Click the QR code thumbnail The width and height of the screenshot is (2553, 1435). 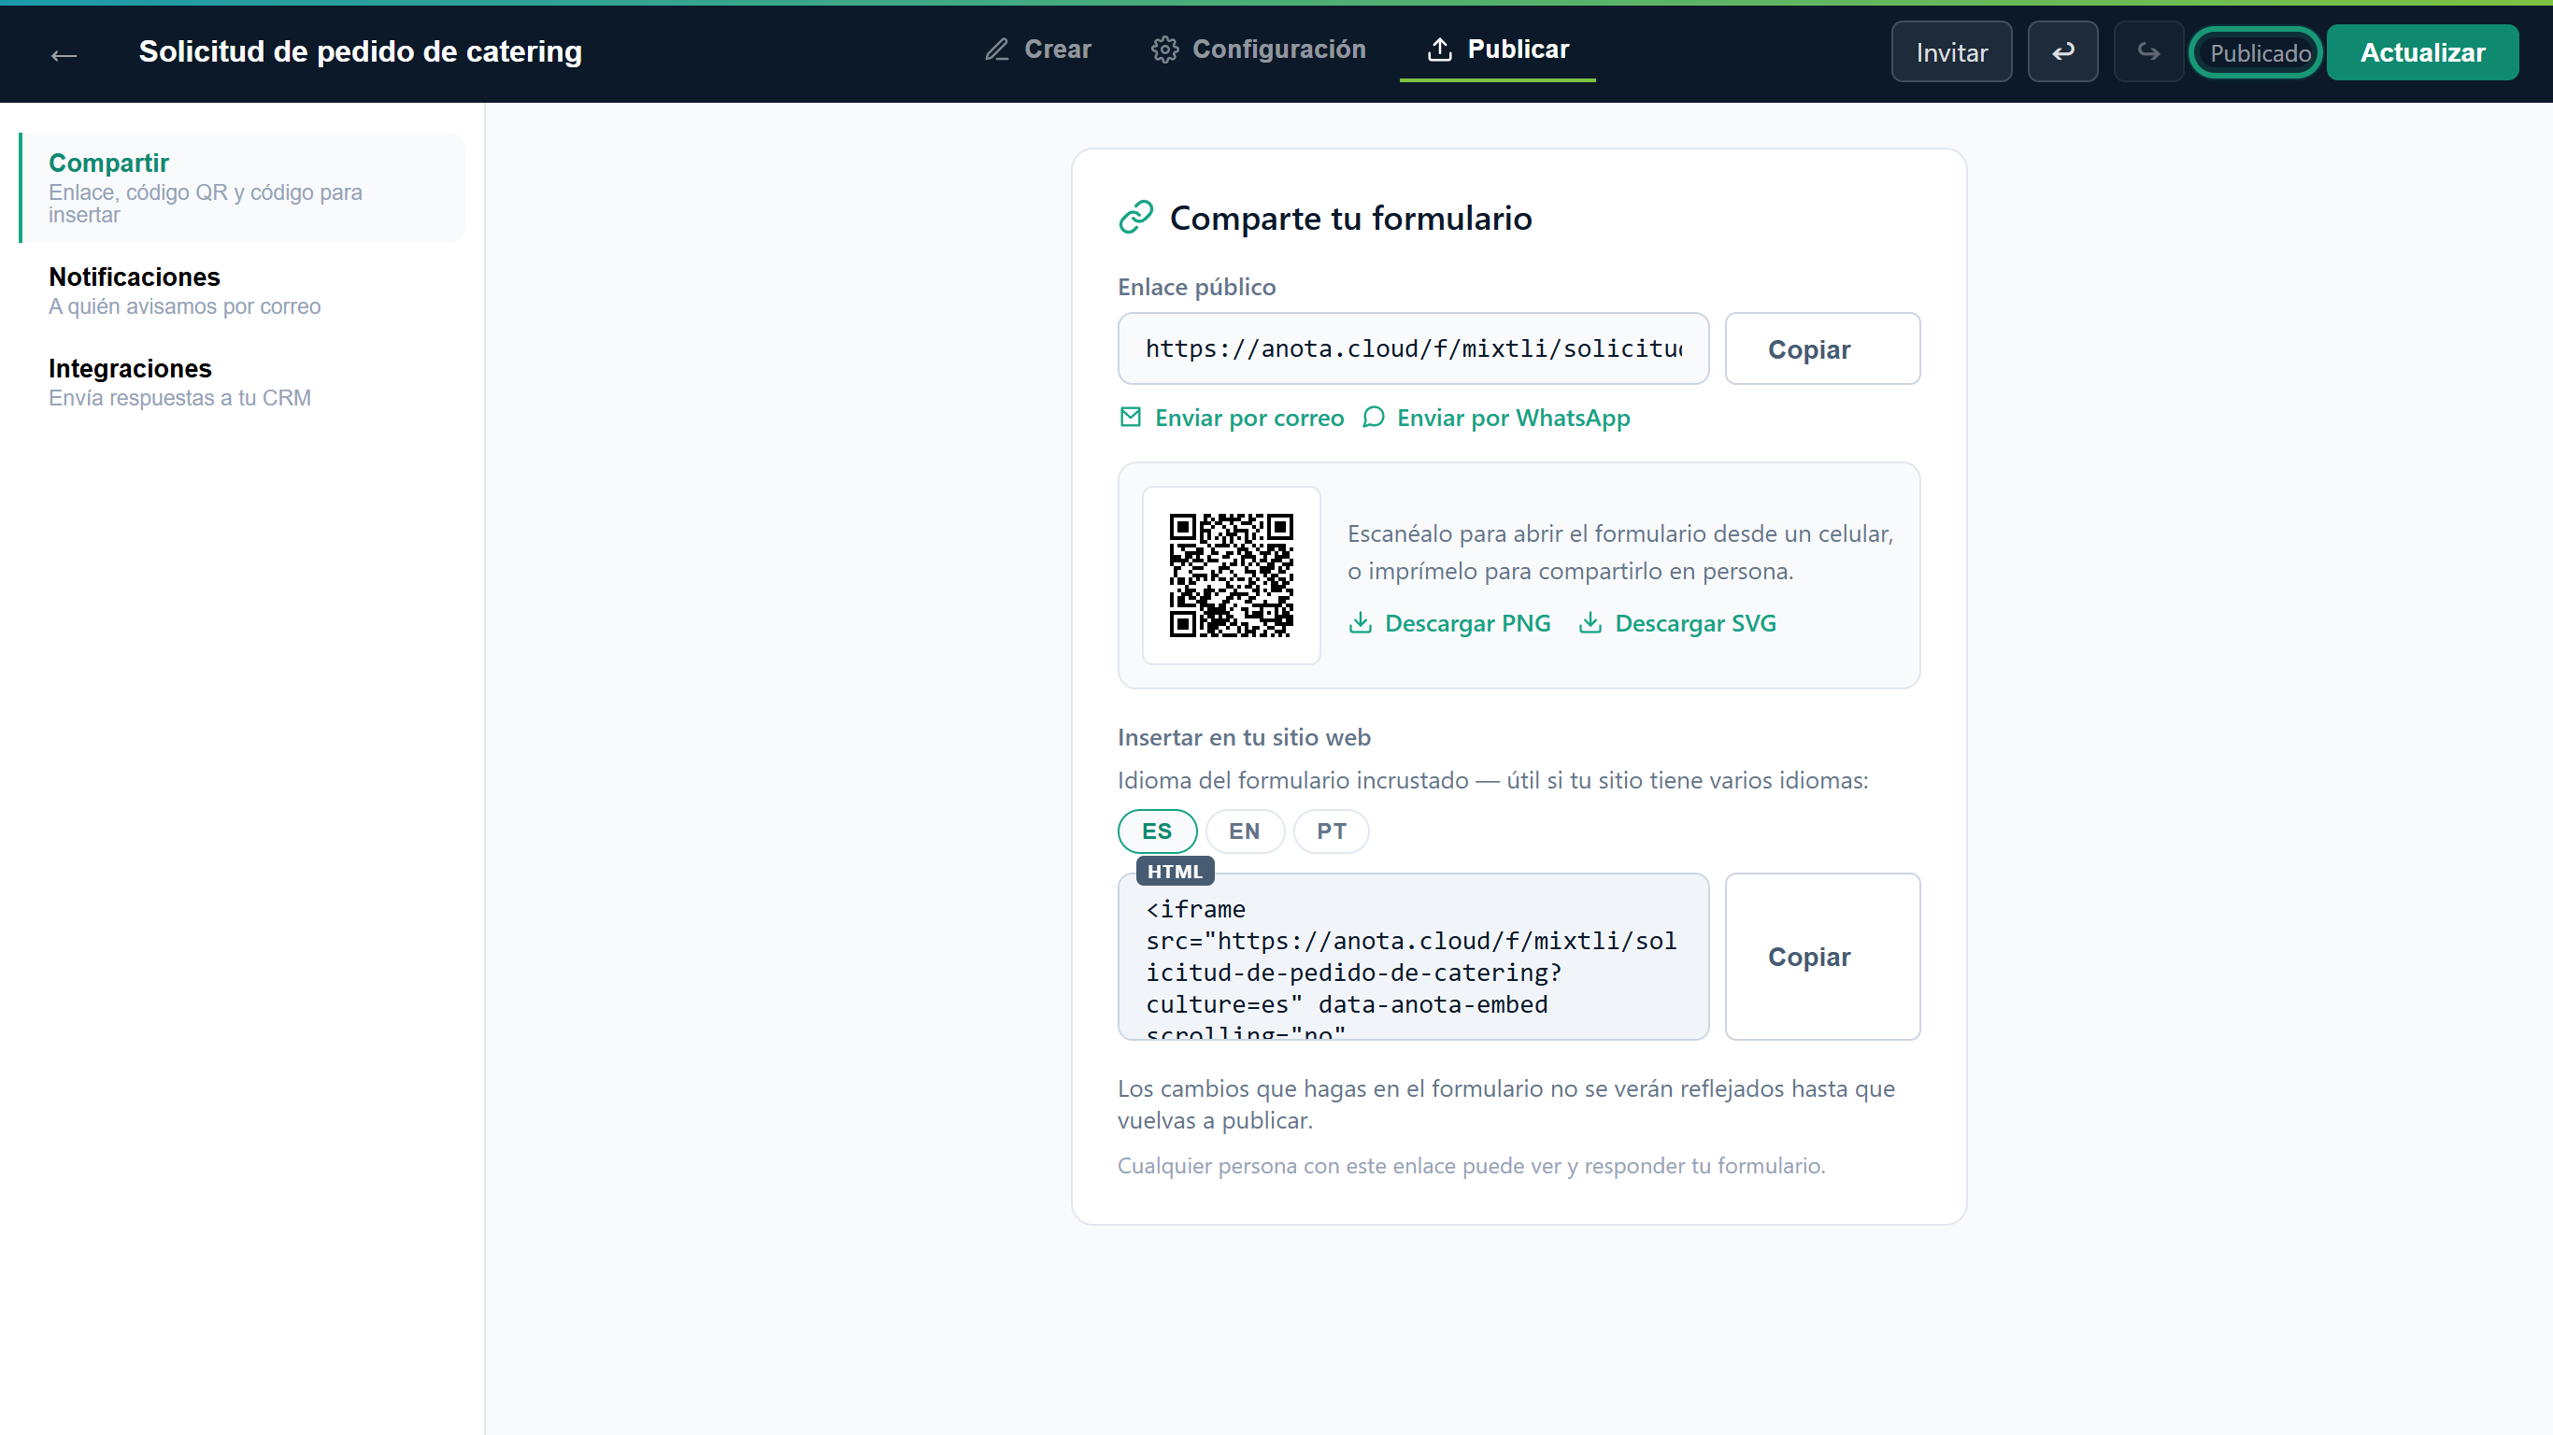[1231, 575]
